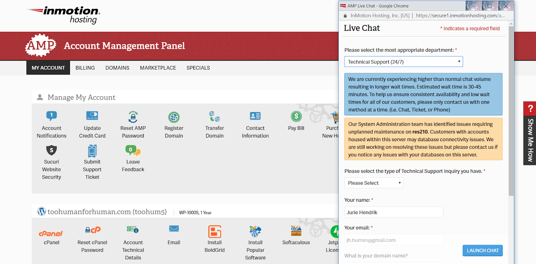This screenshot has height=264, width=536.
Task: Select the Transfer Domain icon
Action: point(214,116)
